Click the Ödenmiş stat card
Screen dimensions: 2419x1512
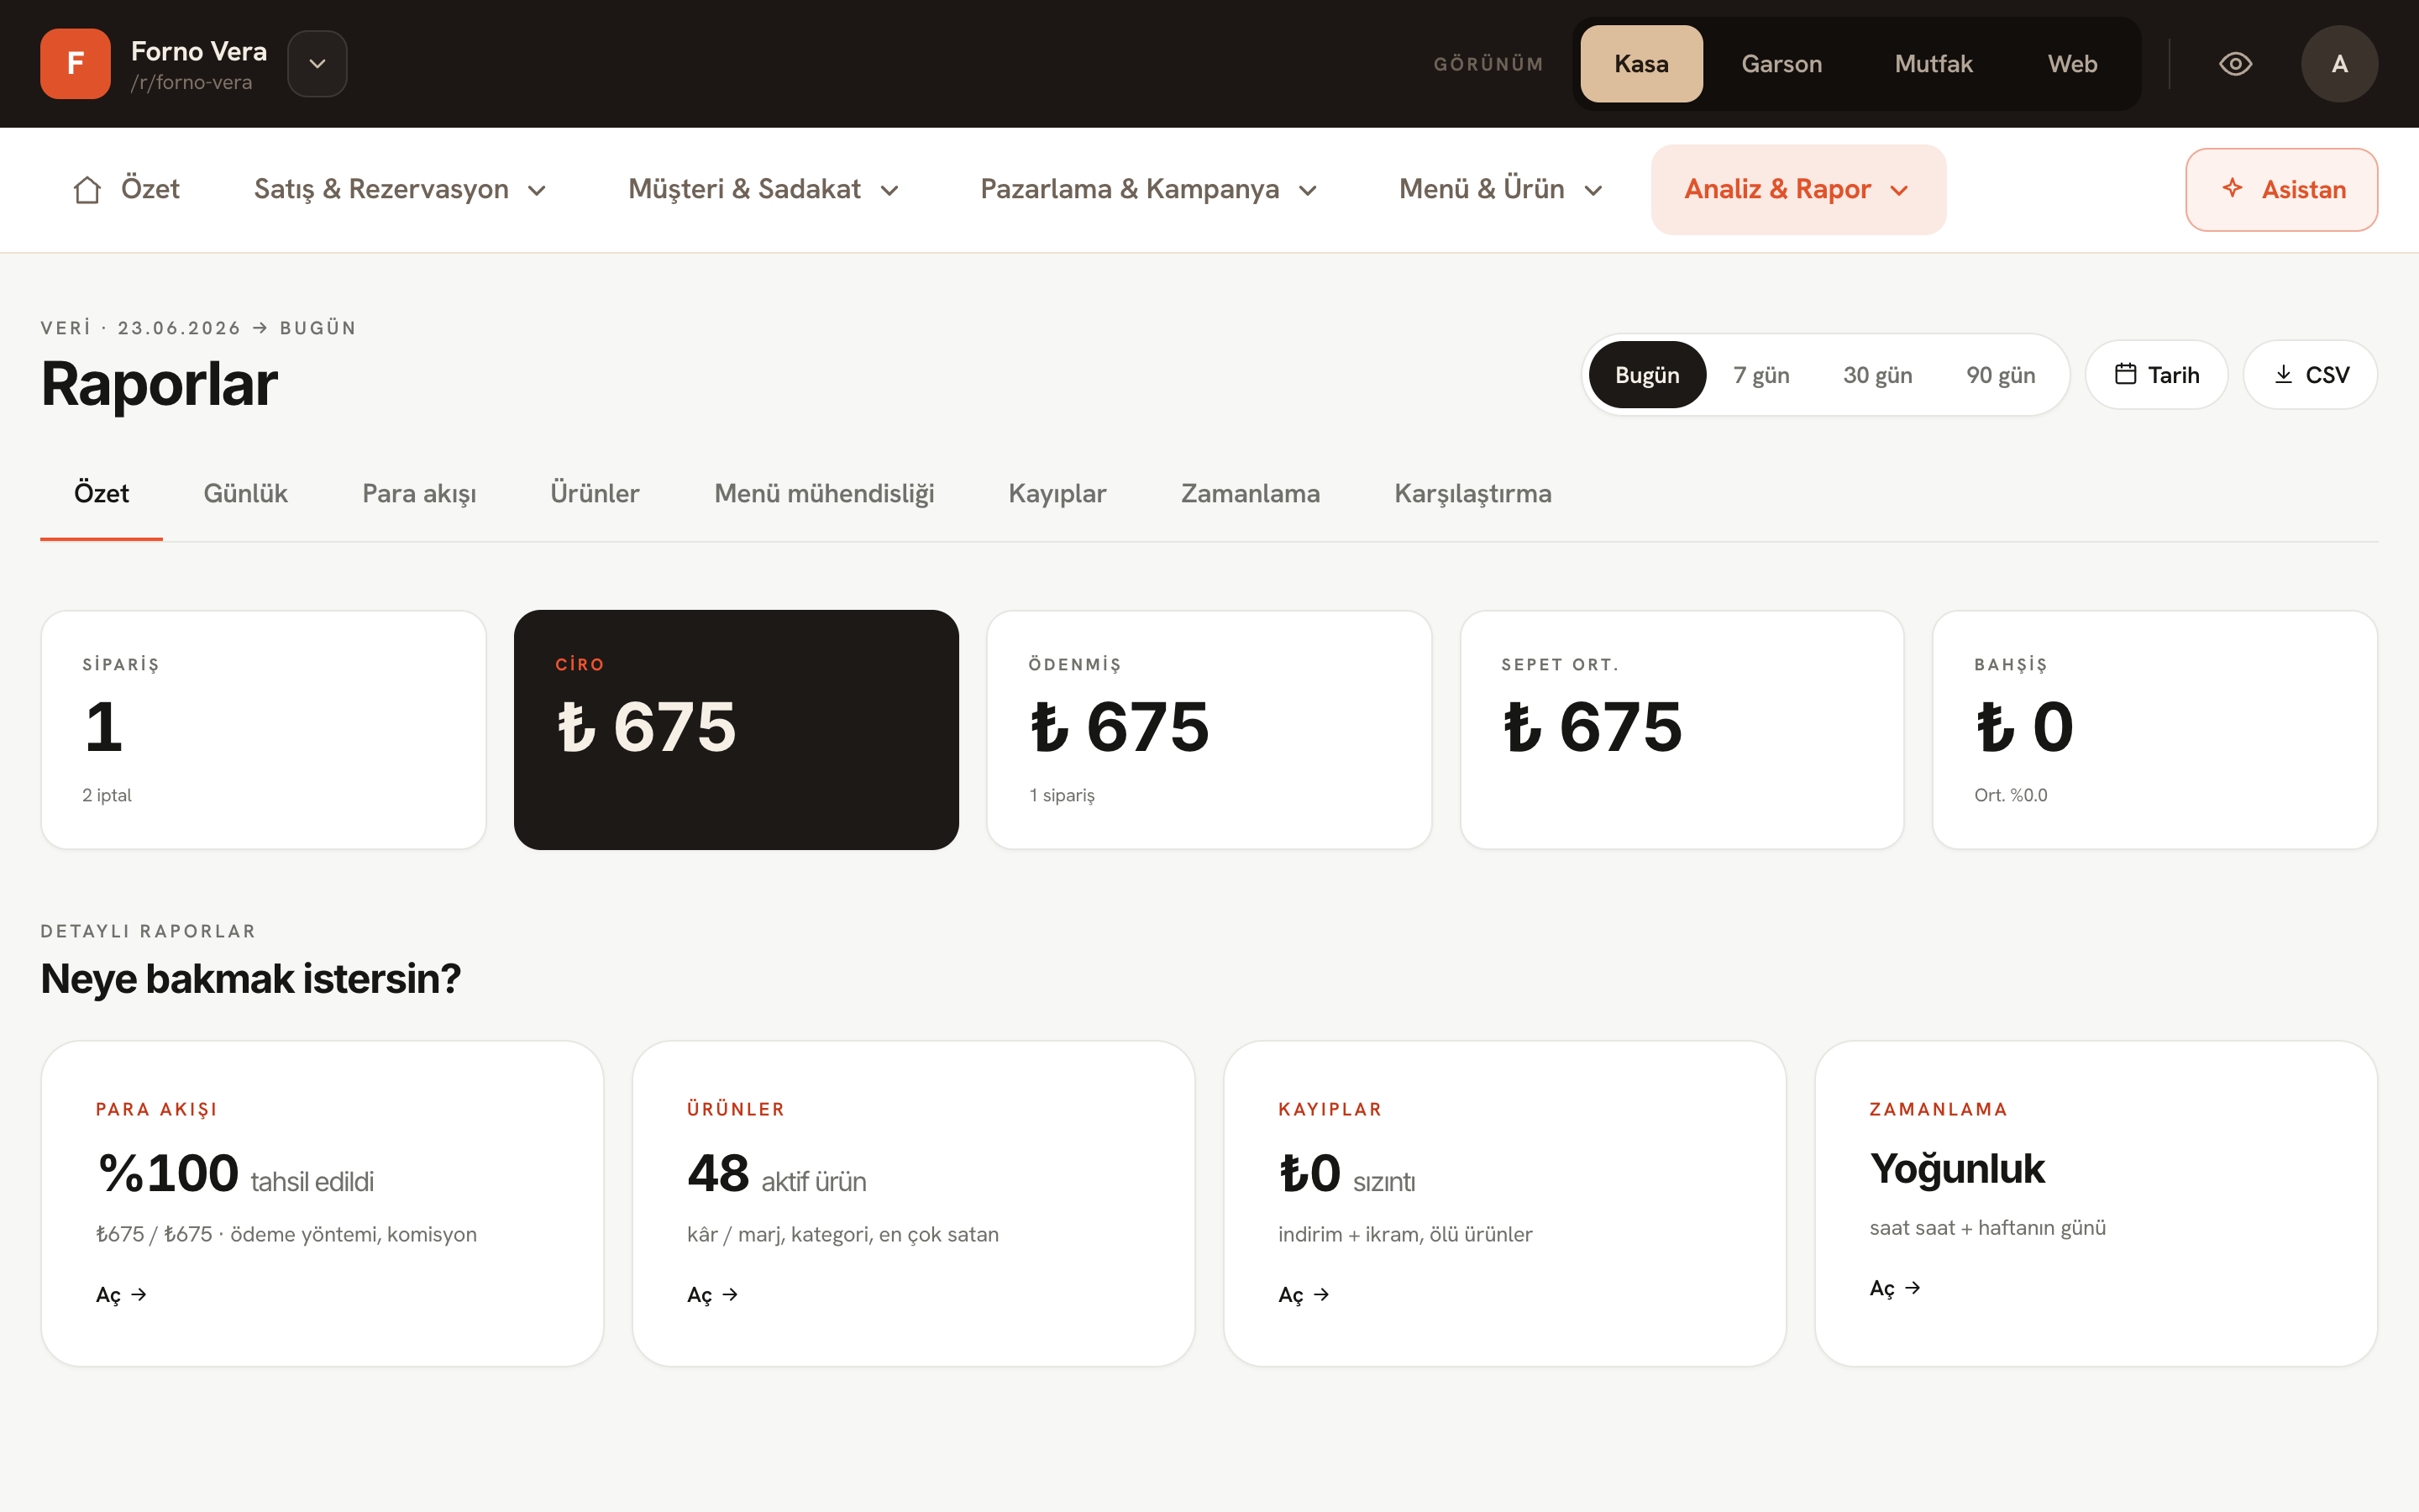[1209, 730]
